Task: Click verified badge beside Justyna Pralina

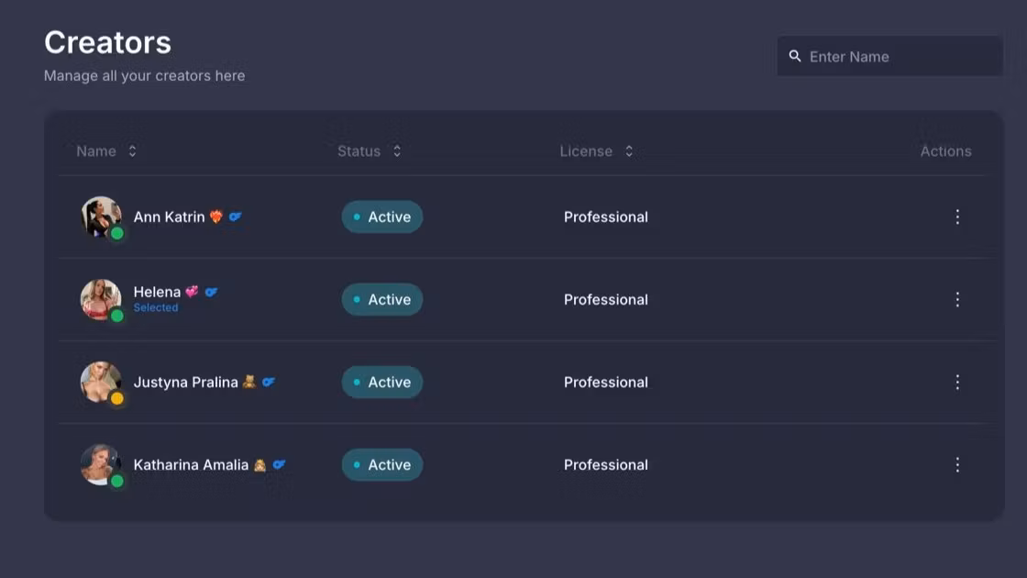Action: [269, 382]
